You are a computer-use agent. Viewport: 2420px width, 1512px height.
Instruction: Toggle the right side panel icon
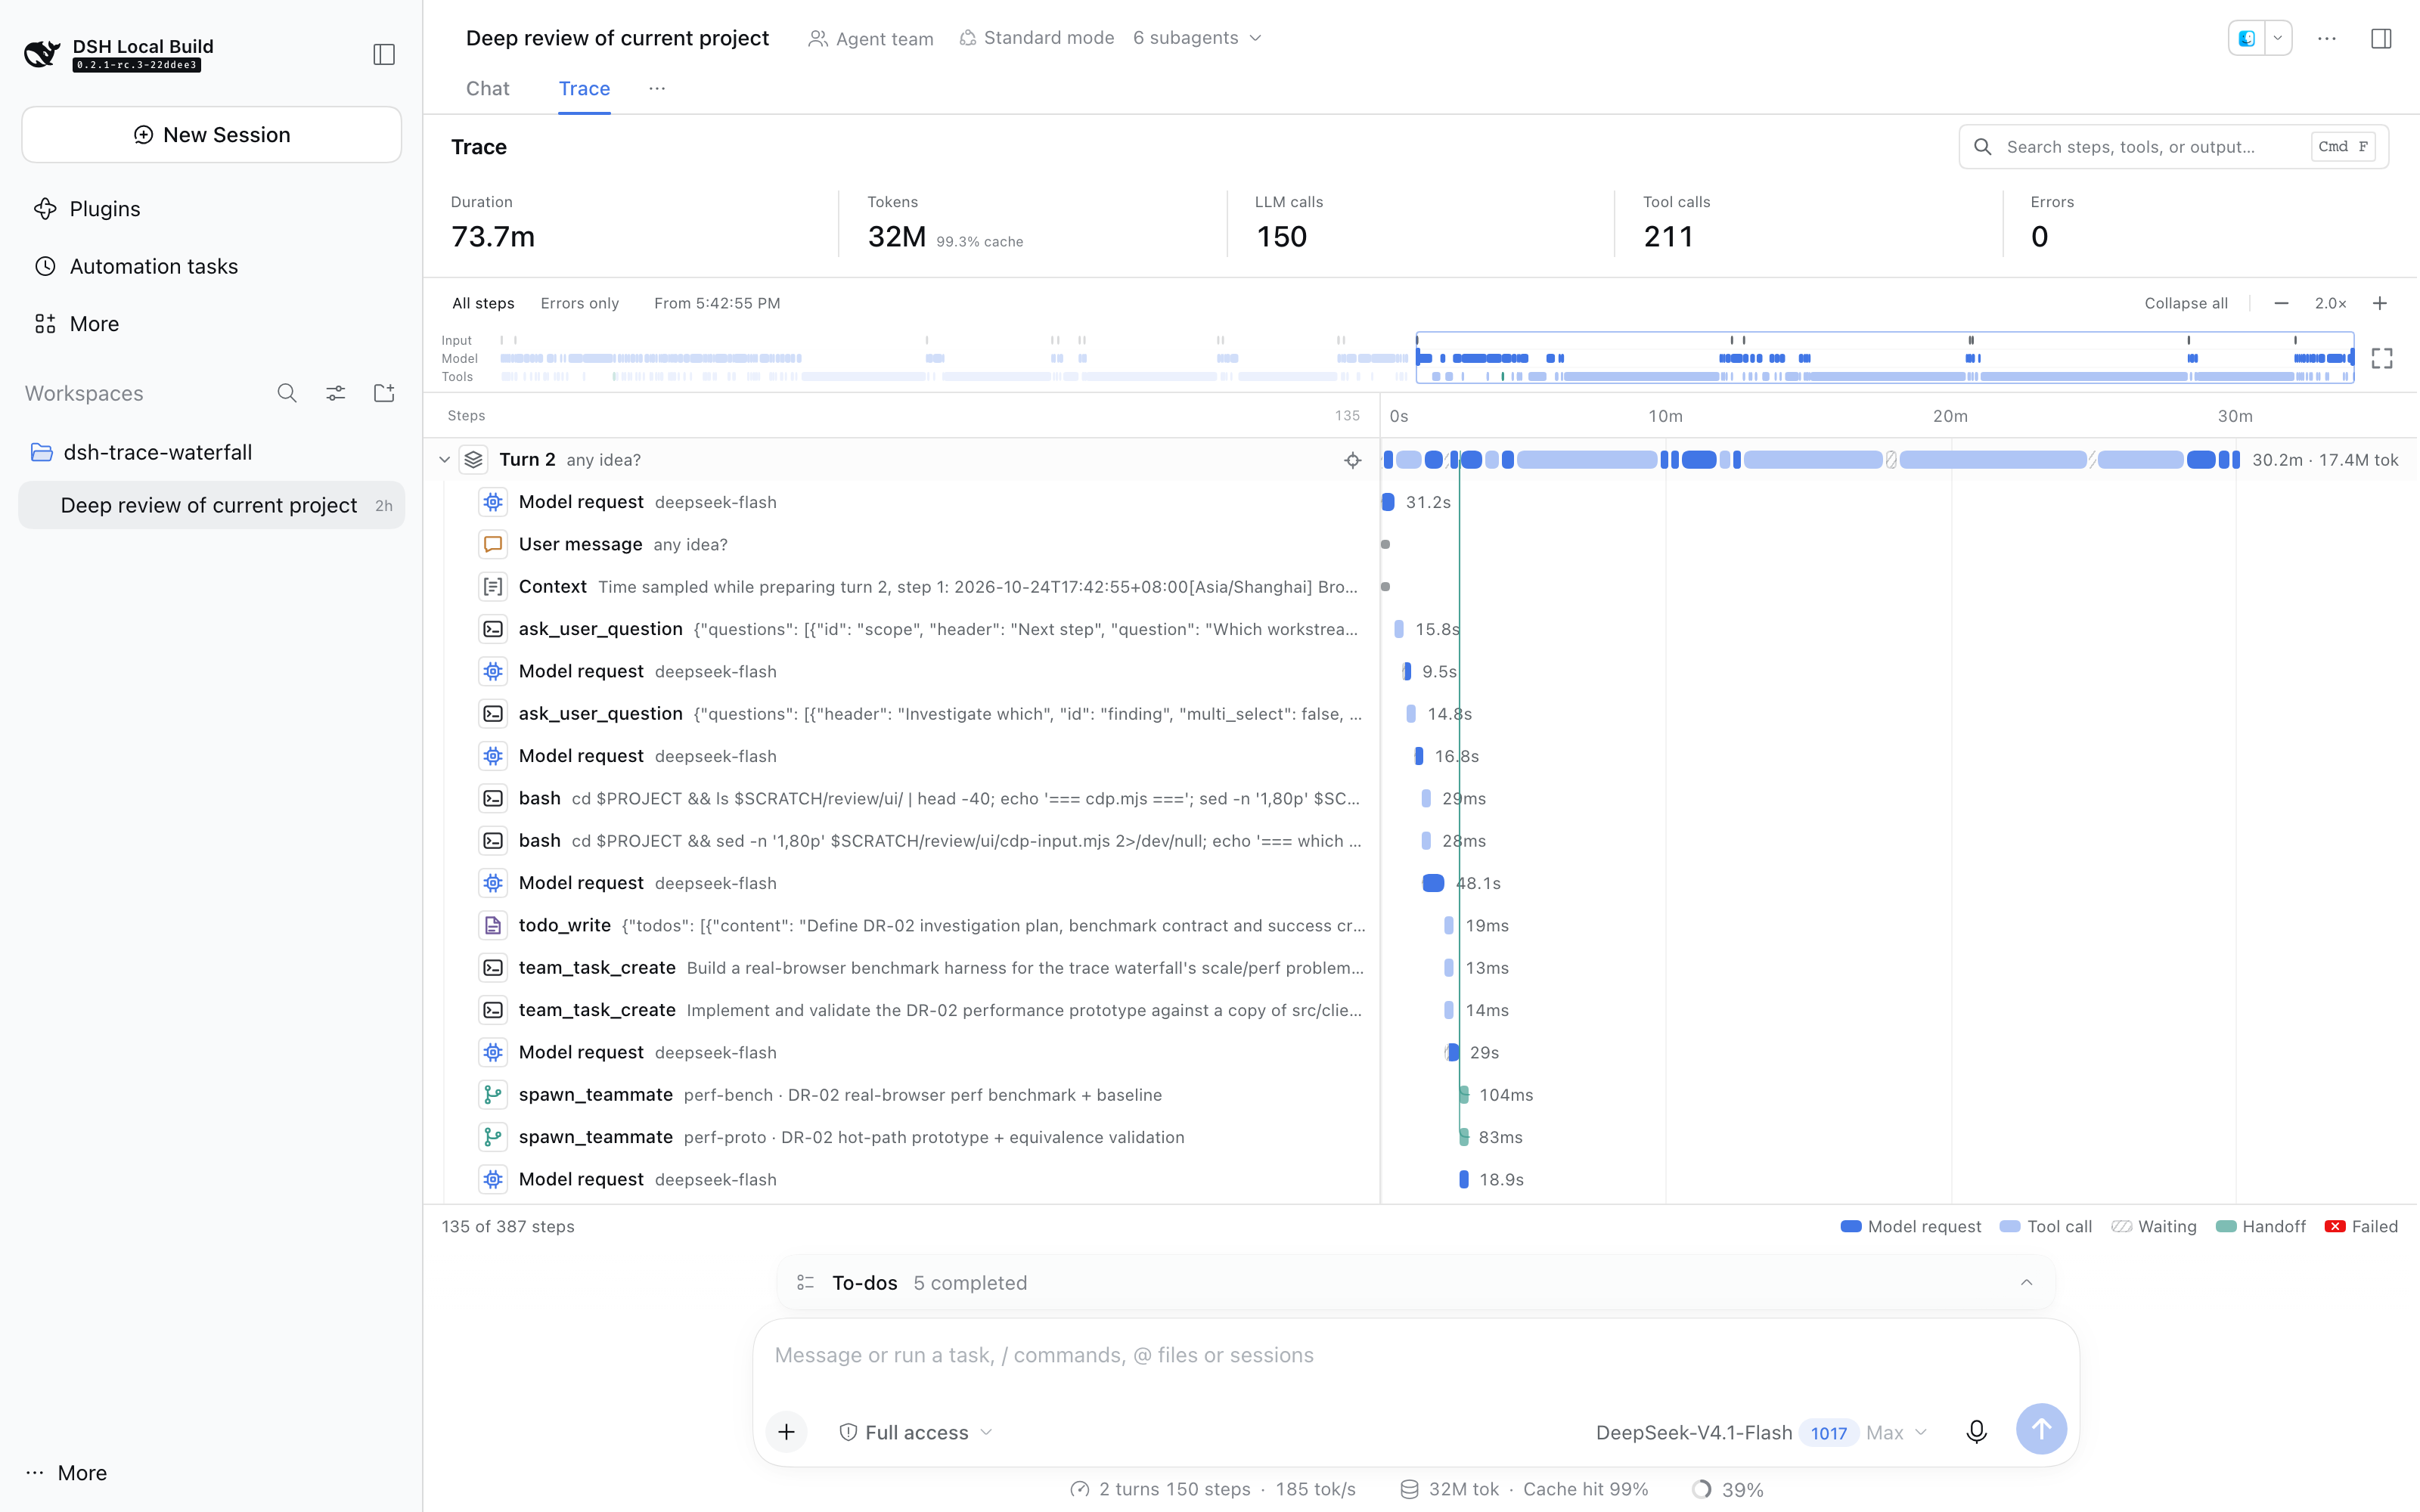(x=2381, y=38)
